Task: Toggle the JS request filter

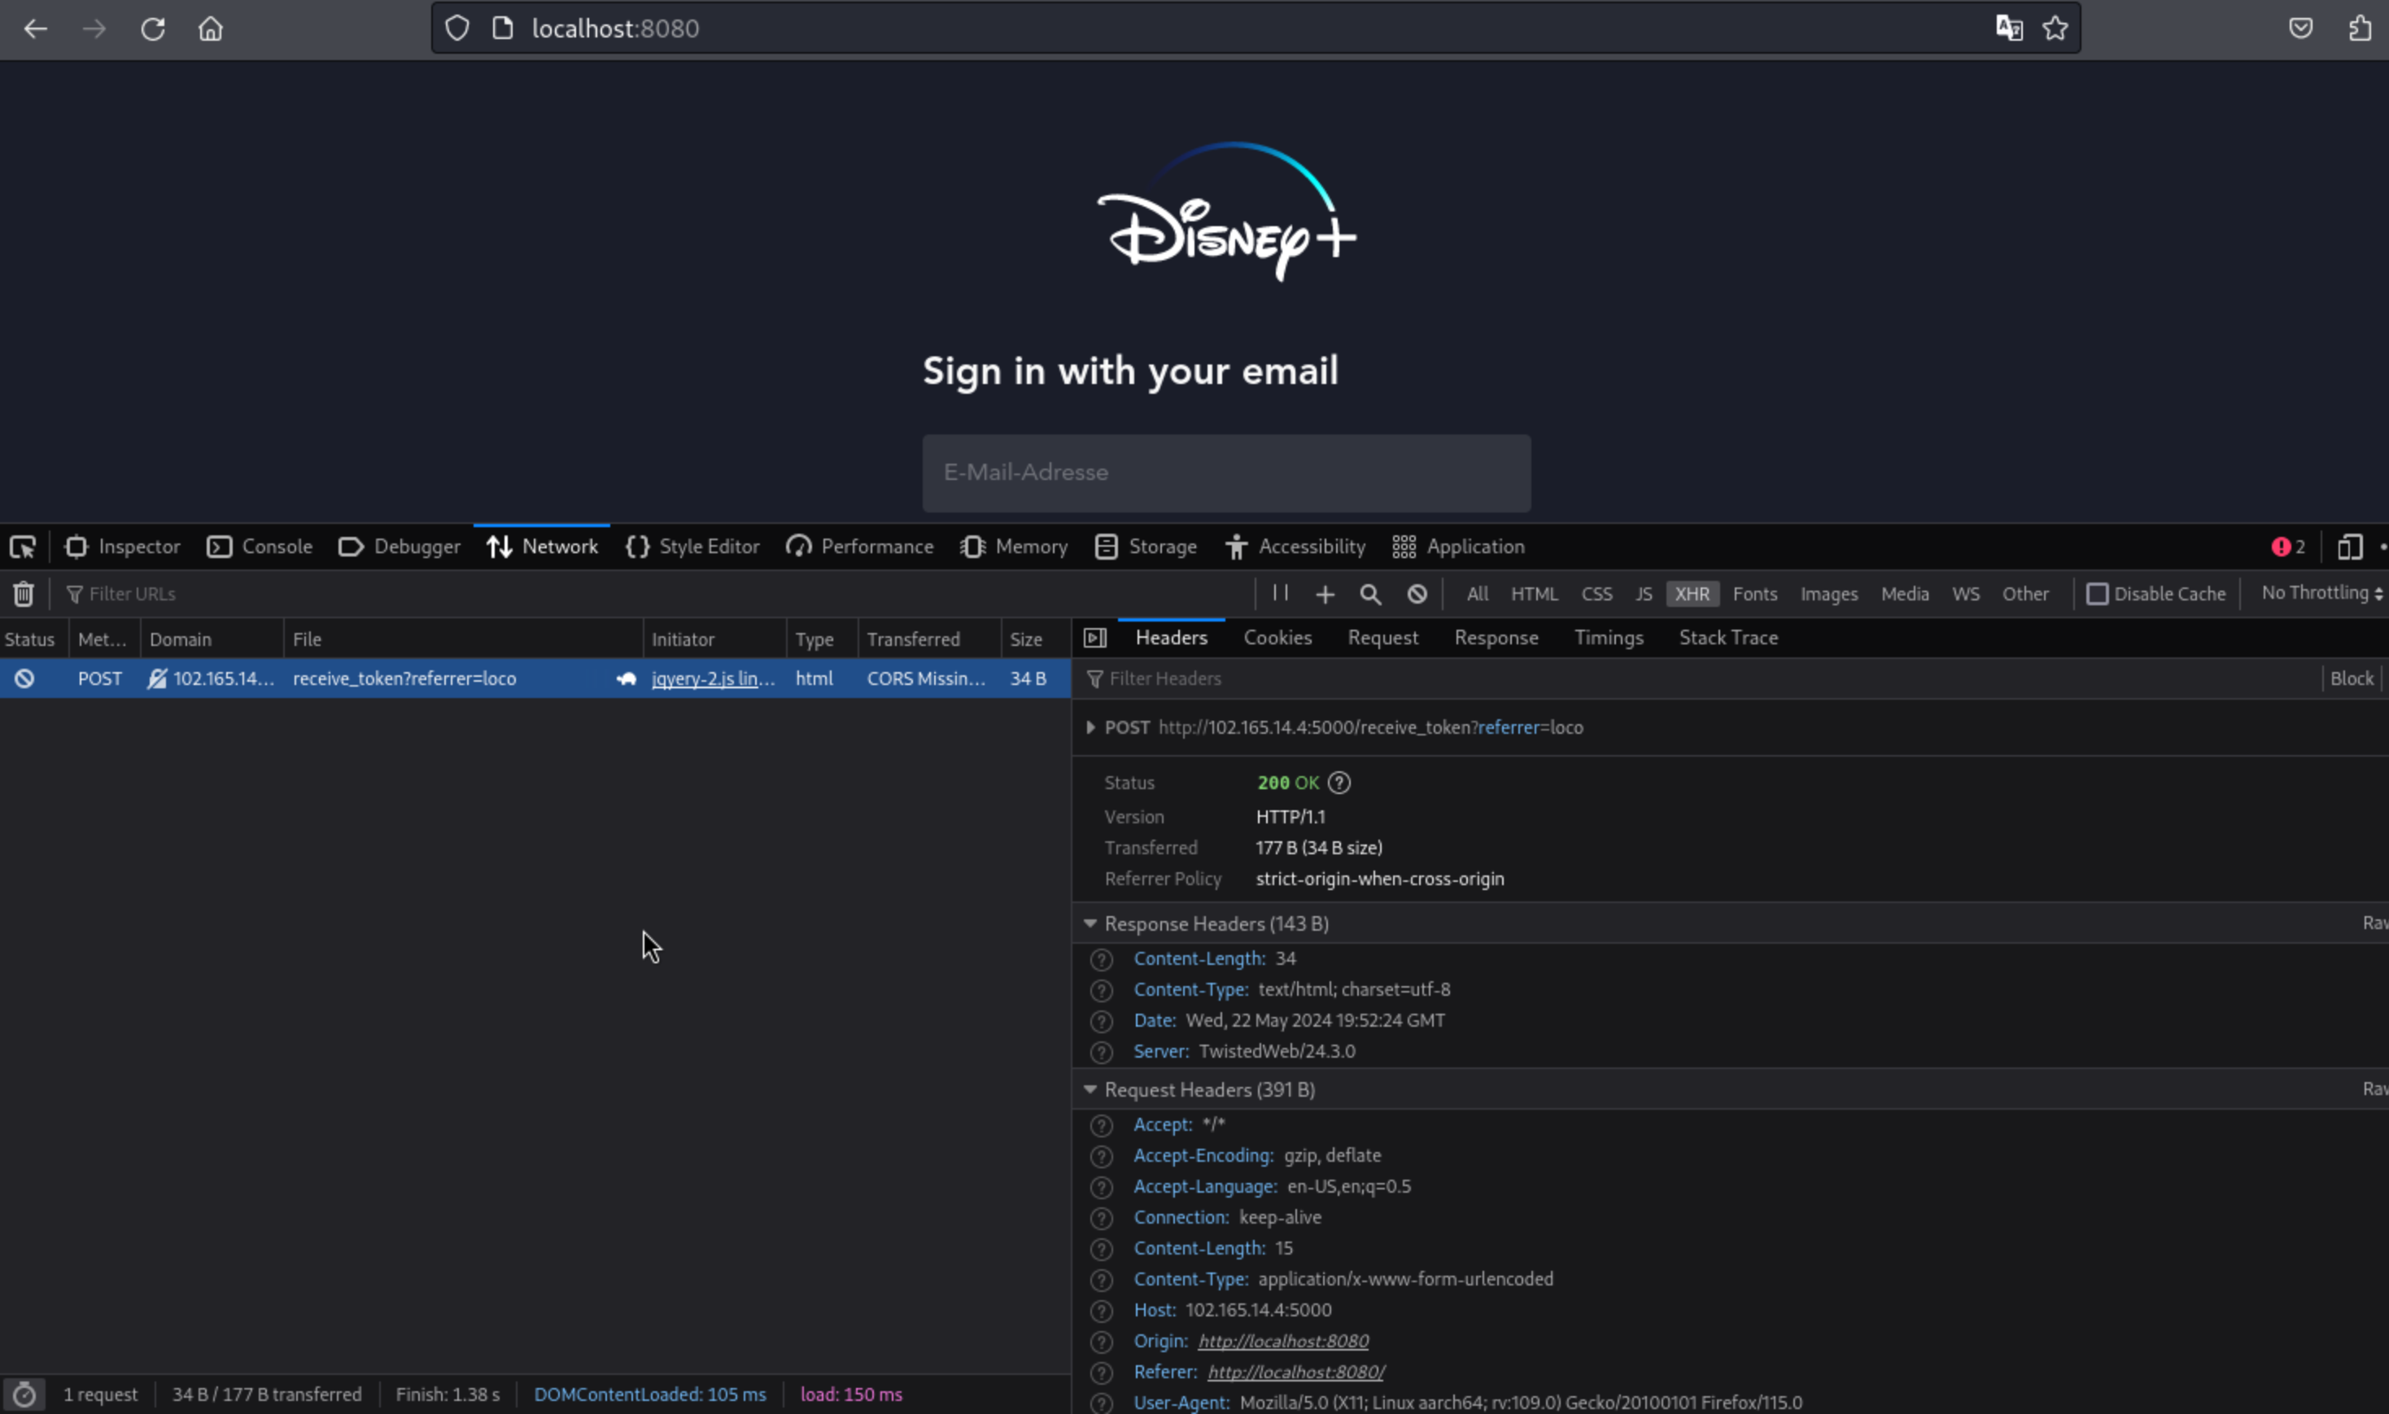Action: (x=1644, y=595)
